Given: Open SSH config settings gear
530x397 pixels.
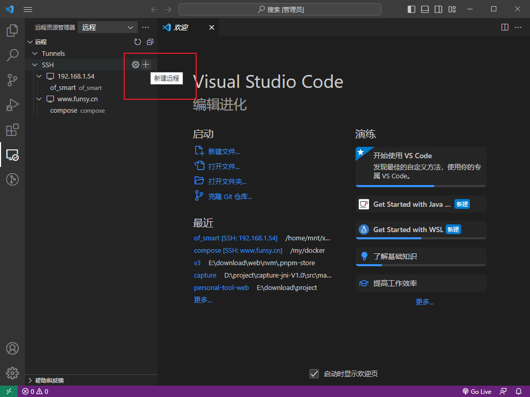Looking at the screenshot, I should (x=136, y=65).
